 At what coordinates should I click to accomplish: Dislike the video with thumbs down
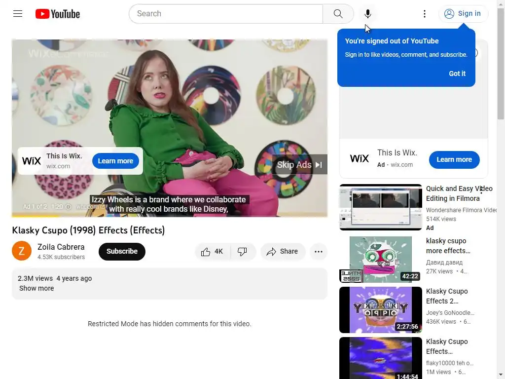pyautogui.click(x=243, y=251)
